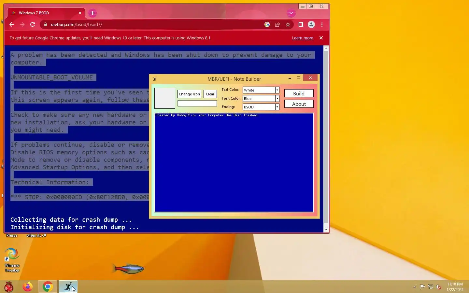Screen dimensions: 469x293
Task: Maximize the MBR/UEFI Note Builder window
Action: pyautogui.click(x=298, y=78)
